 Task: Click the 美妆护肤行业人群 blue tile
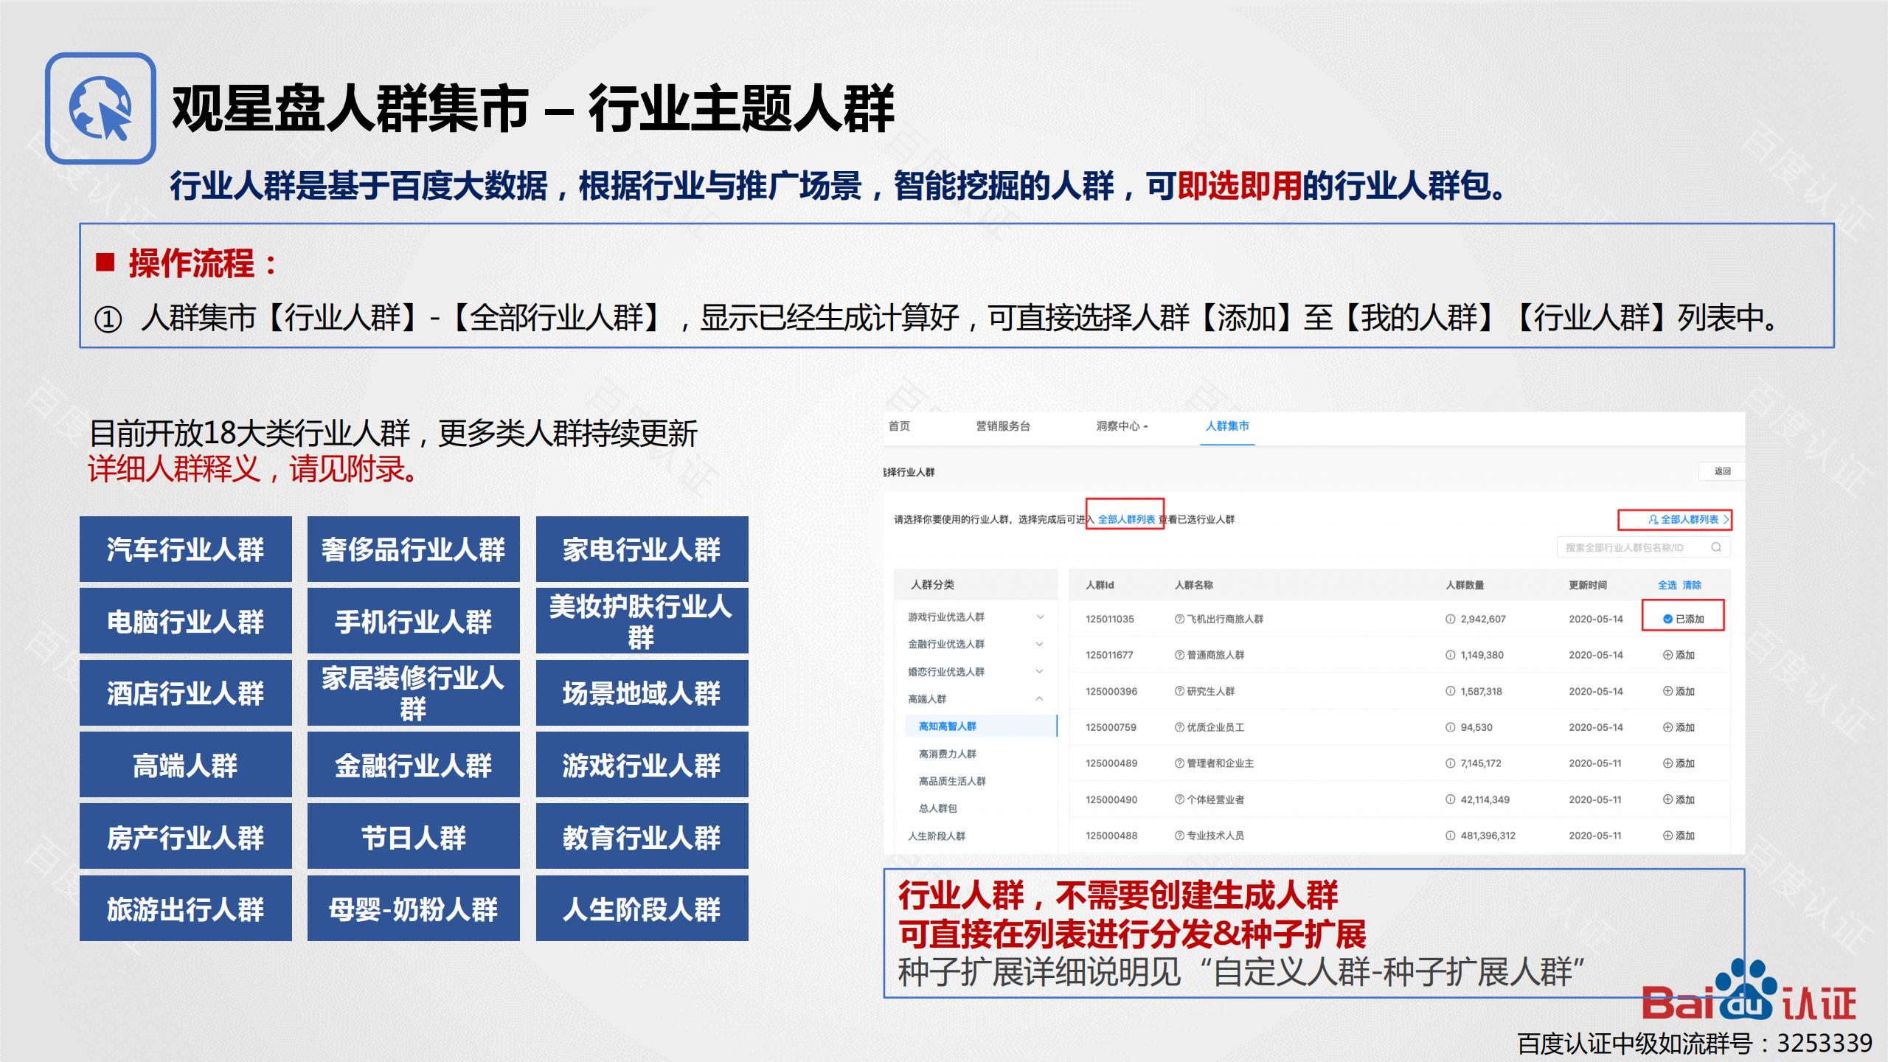tap(642, 621)
